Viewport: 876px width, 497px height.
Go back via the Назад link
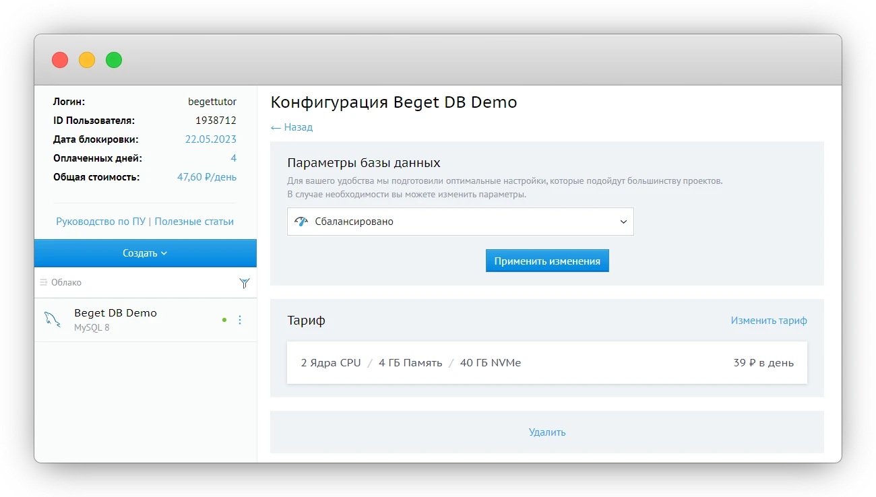pos(292,127)
